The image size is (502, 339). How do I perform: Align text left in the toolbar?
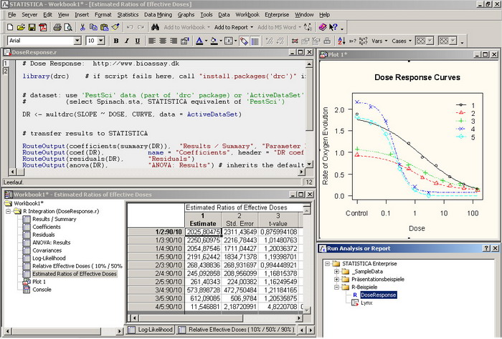click(x=152, y=41)
